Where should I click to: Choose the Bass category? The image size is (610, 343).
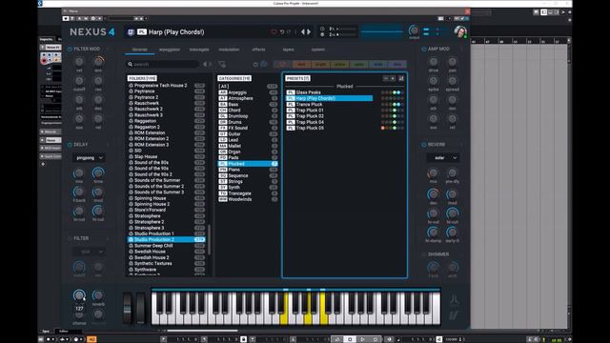point(248,104)
